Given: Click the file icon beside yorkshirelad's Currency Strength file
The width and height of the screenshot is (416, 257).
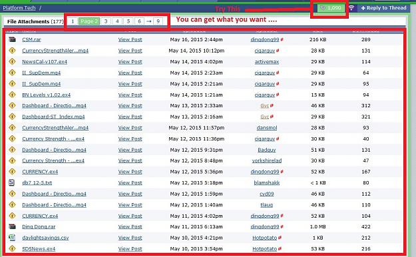Looking at the screenshot, I should click(x=12, y=160).
